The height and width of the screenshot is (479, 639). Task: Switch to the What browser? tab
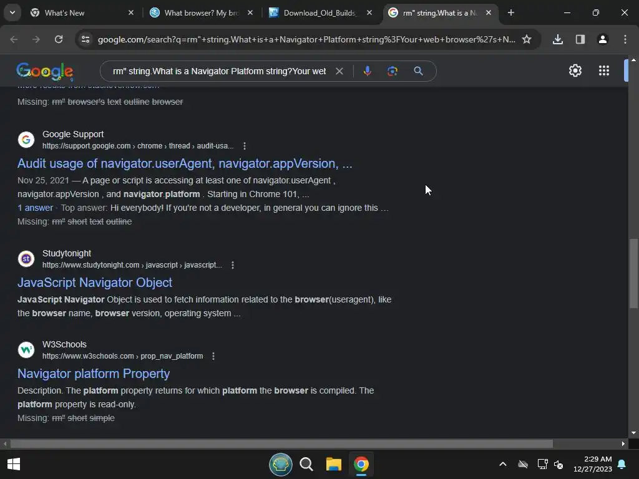pos(202,13)
